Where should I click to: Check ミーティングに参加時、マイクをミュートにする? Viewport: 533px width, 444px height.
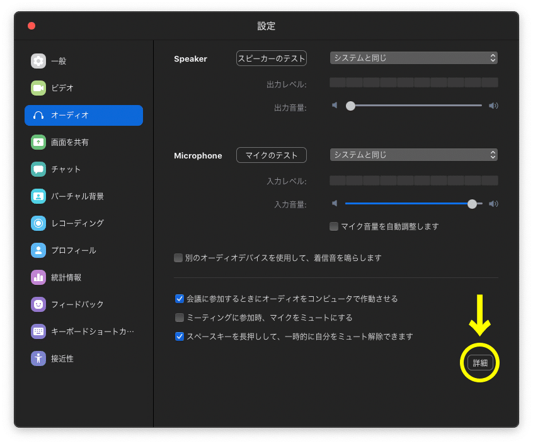(x=180, y=318)
